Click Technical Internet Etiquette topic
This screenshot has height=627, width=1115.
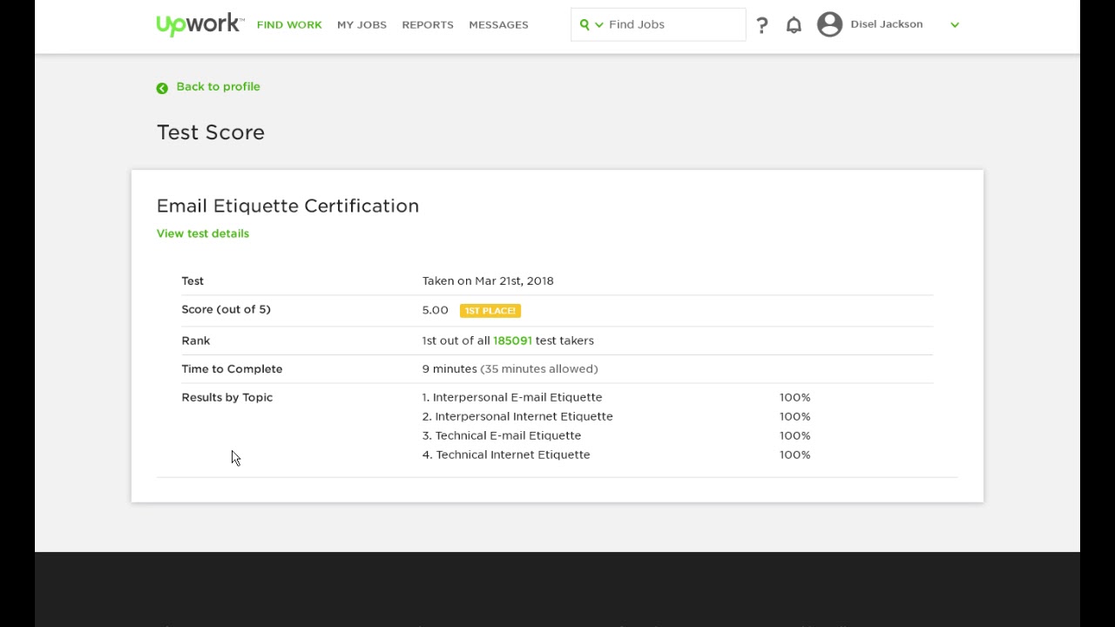(513, 455)
